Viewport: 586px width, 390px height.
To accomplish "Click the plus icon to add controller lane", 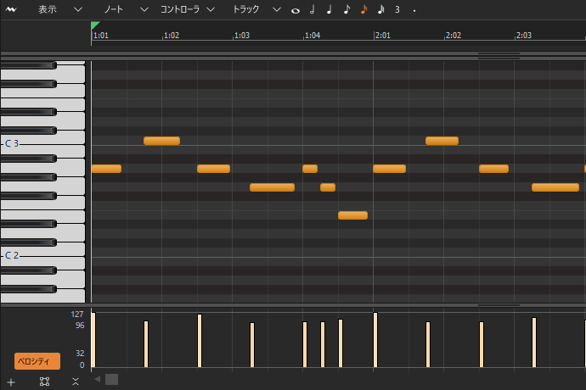I will pos(11,382).
